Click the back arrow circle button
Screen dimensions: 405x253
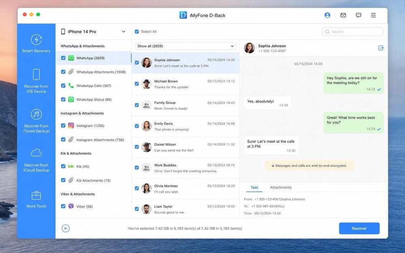(x=66, y=228)
